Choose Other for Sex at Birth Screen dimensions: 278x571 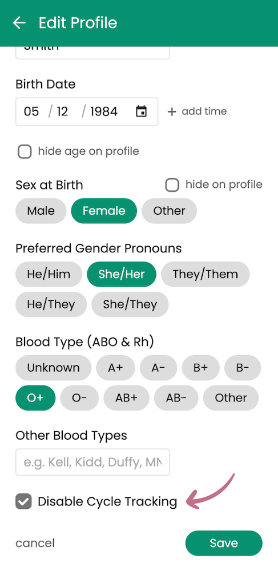pos(169,211)
